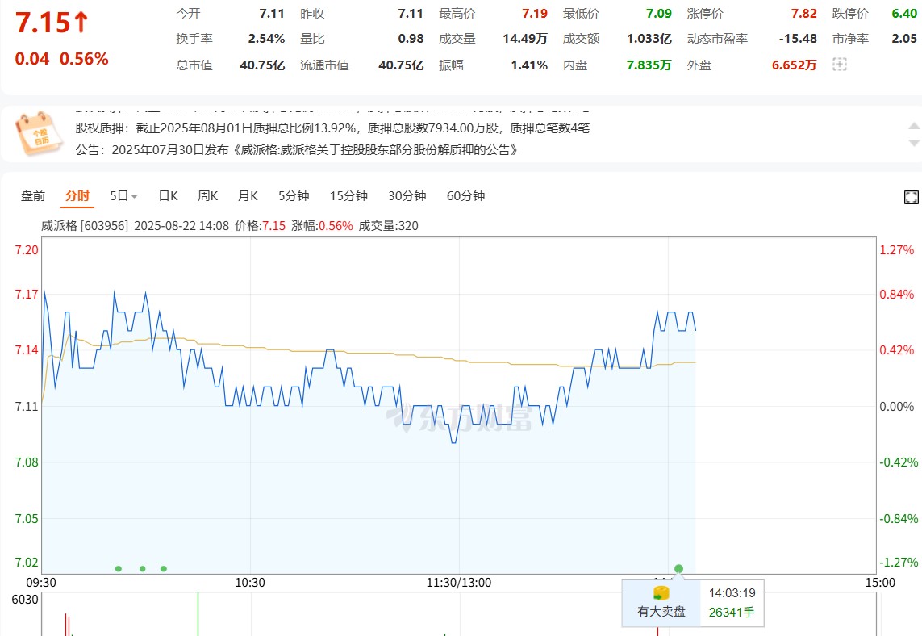Select the 60分钟 tab
Screen dimensions: 922x636
click(465, 196)
